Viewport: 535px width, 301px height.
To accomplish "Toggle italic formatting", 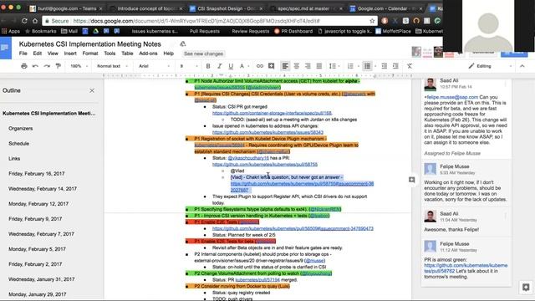I will (x=219, y=66).
